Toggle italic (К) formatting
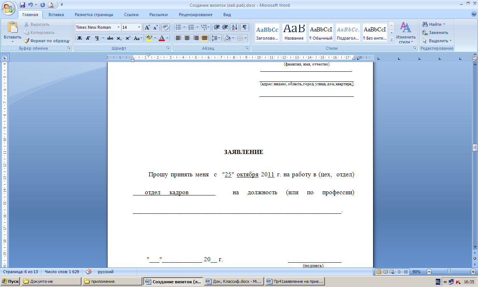This screenshot has width=478, height=287. coord(88,38)
